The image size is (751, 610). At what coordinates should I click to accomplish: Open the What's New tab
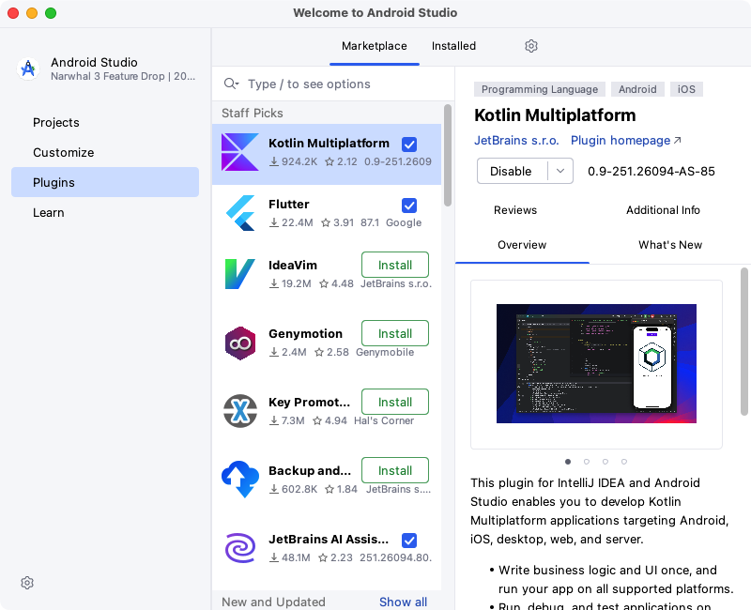click(x=670, y=245)
